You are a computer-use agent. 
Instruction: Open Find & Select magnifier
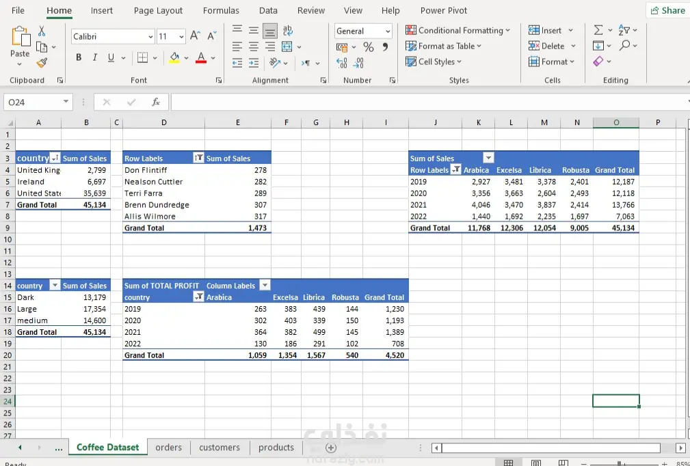click(x=624, y=45)
